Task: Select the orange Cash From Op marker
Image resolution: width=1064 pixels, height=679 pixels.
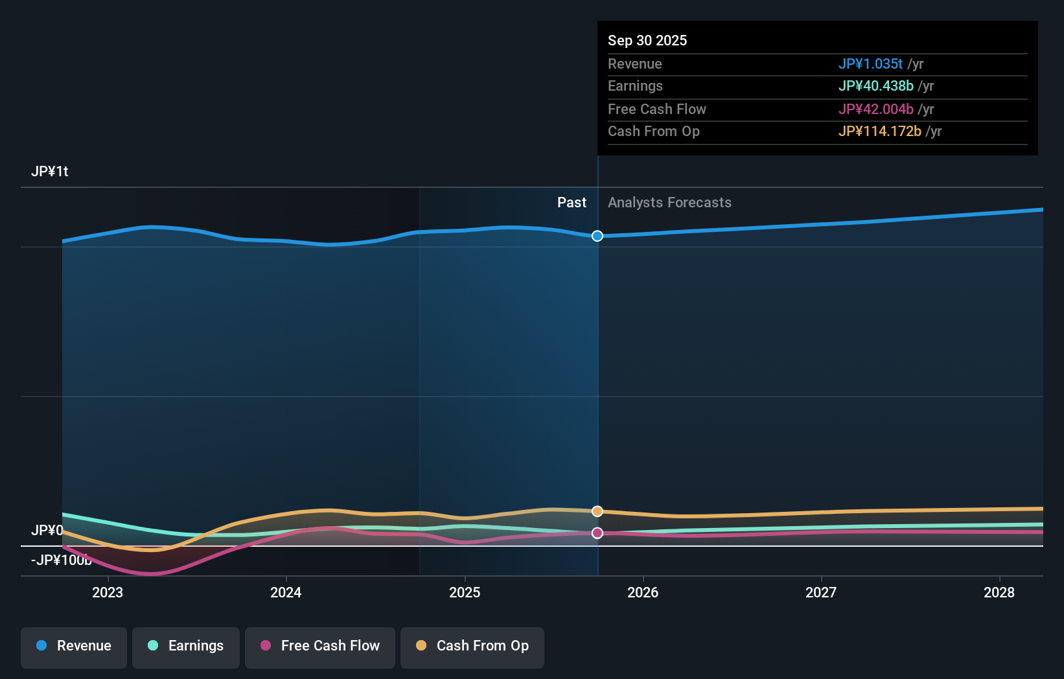Action: click(597, 511)
